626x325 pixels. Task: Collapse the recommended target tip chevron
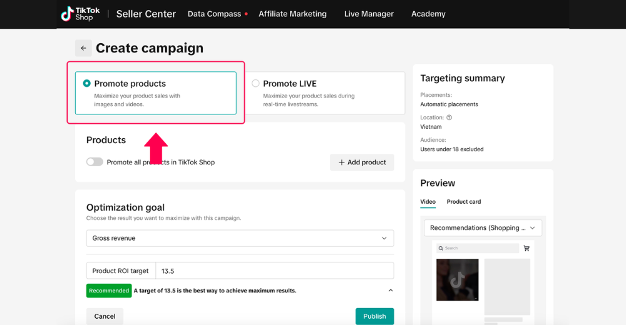point(391,291)
